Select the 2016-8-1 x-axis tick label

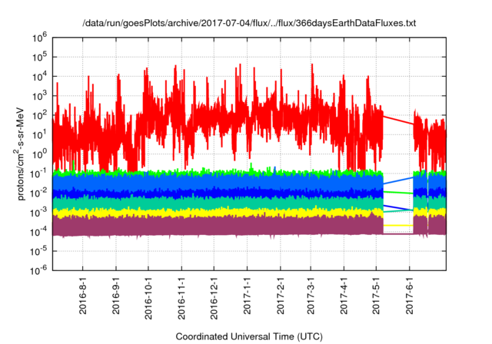[x=83, y=298]
